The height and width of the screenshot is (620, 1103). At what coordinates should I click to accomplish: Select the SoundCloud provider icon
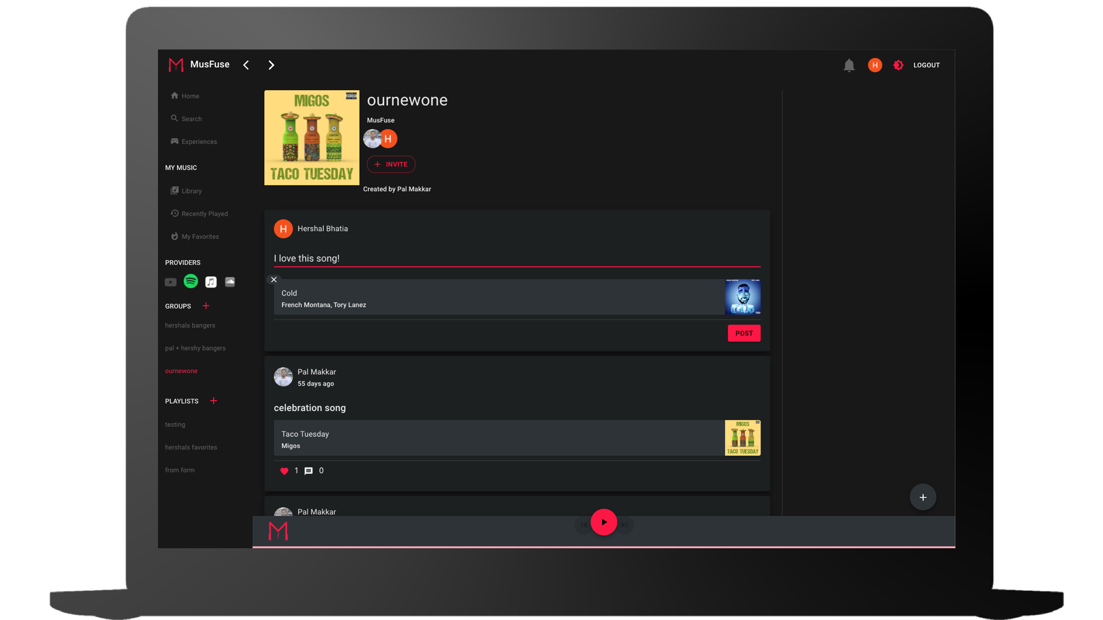pos(230,282)
